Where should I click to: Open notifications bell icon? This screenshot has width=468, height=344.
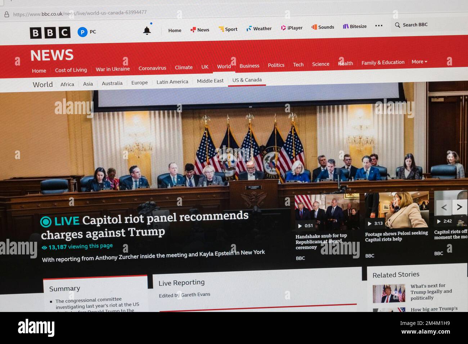(x=147, y=31)
